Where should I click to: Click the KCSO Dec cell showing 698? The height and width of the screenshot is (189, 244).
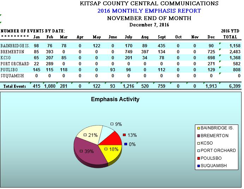pyautogui.click(x=211, y=58)
